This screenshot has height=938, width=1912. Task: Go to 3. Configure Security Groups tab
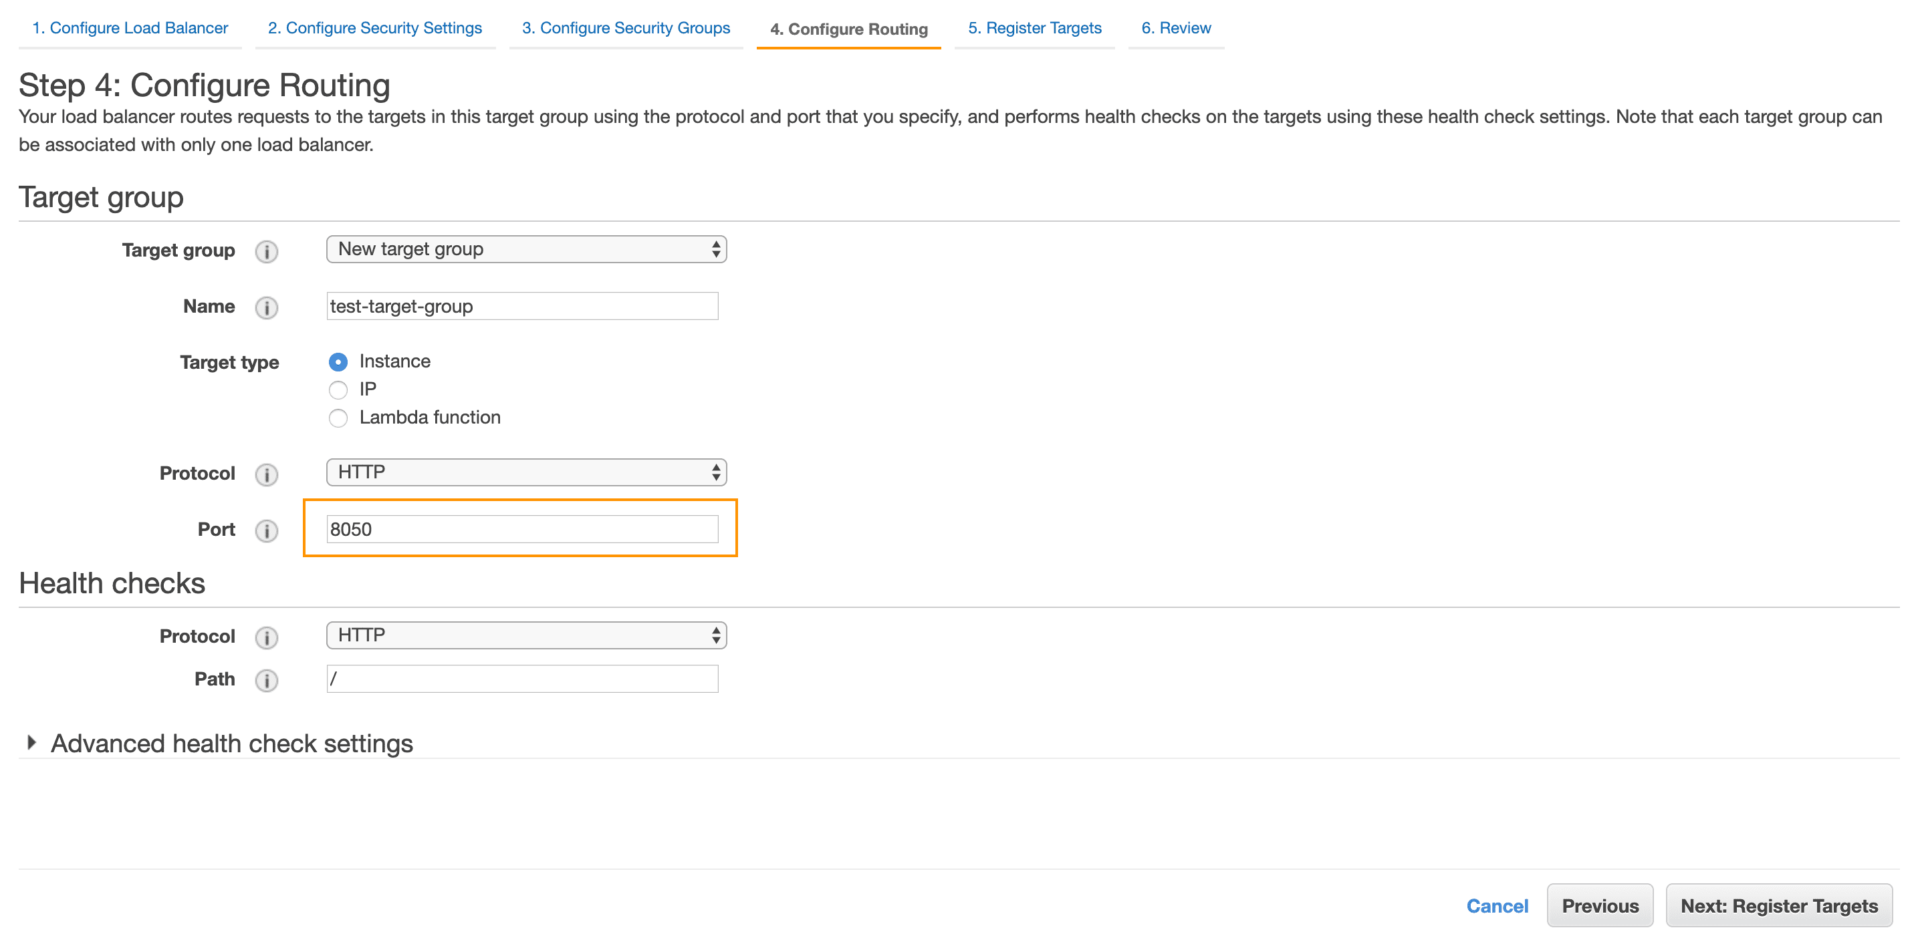(626, 28)
